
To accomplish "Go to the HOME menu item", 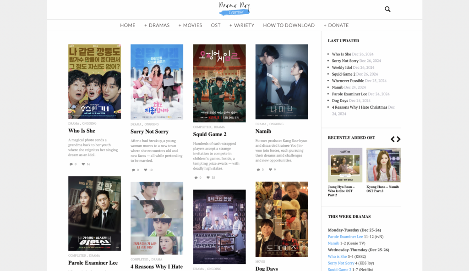I will pos(128,26).
